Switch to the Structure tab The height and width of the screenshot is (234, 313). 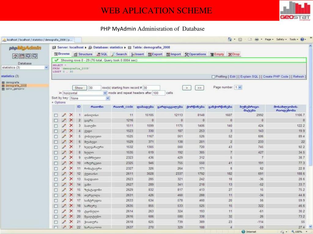(x=83, y=54)
